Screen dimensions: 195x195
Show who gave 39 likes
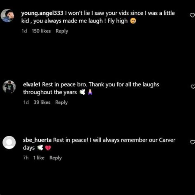(42, 102)
